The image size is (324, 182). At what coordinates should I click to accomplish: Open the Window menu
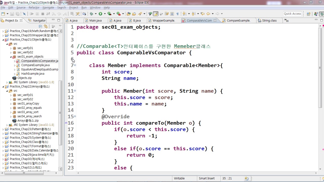pos(95,8)
